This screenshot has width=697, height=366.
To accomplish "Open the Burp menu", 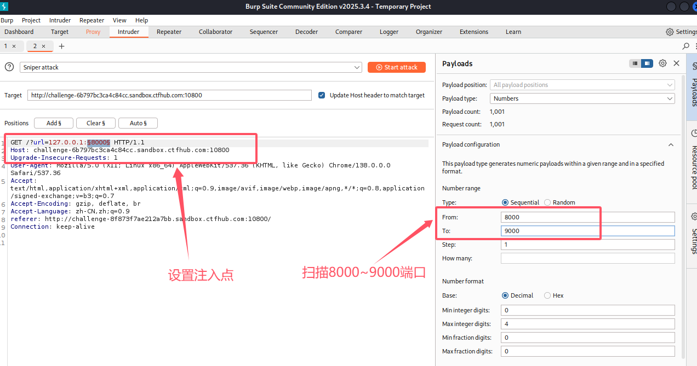I will (x=7, y=20).
